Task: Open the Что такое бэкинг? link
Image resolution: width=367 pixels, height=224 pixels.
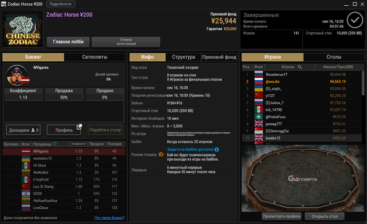Action: 109,218
